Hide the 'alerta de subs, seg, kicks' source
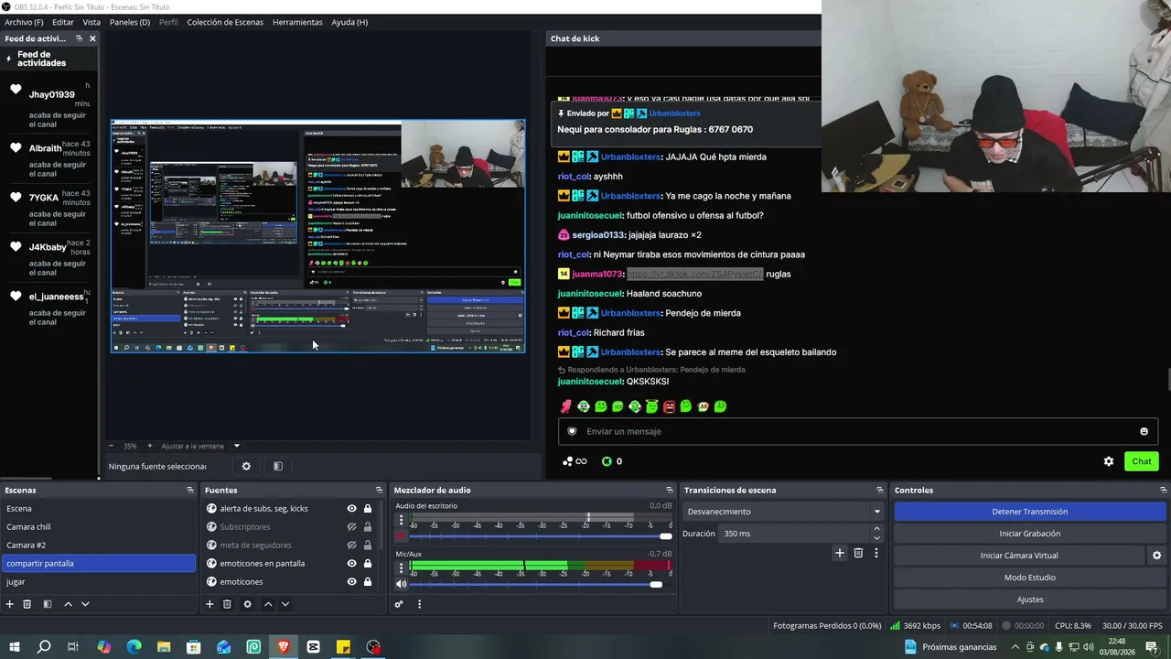The image size is (1171, 659). [x=351, y=509]
